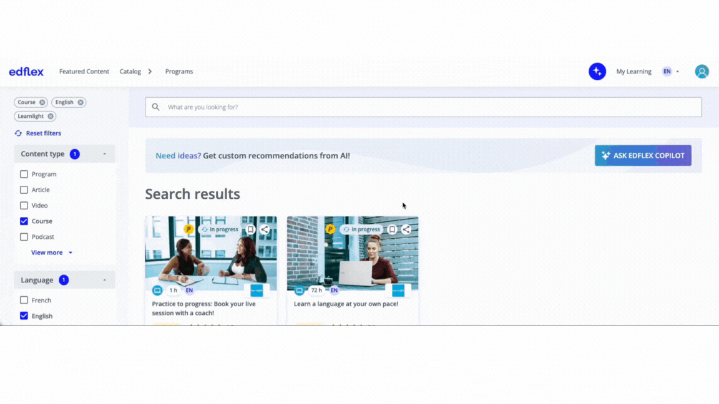Screen dimensions: 719x404
Task: Uncheck the Course content type
Action: point(24,221)
